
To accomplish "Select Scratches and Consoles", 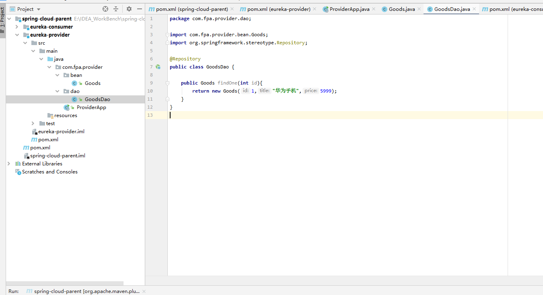I will pyautogui.click(x=50, y=172).
